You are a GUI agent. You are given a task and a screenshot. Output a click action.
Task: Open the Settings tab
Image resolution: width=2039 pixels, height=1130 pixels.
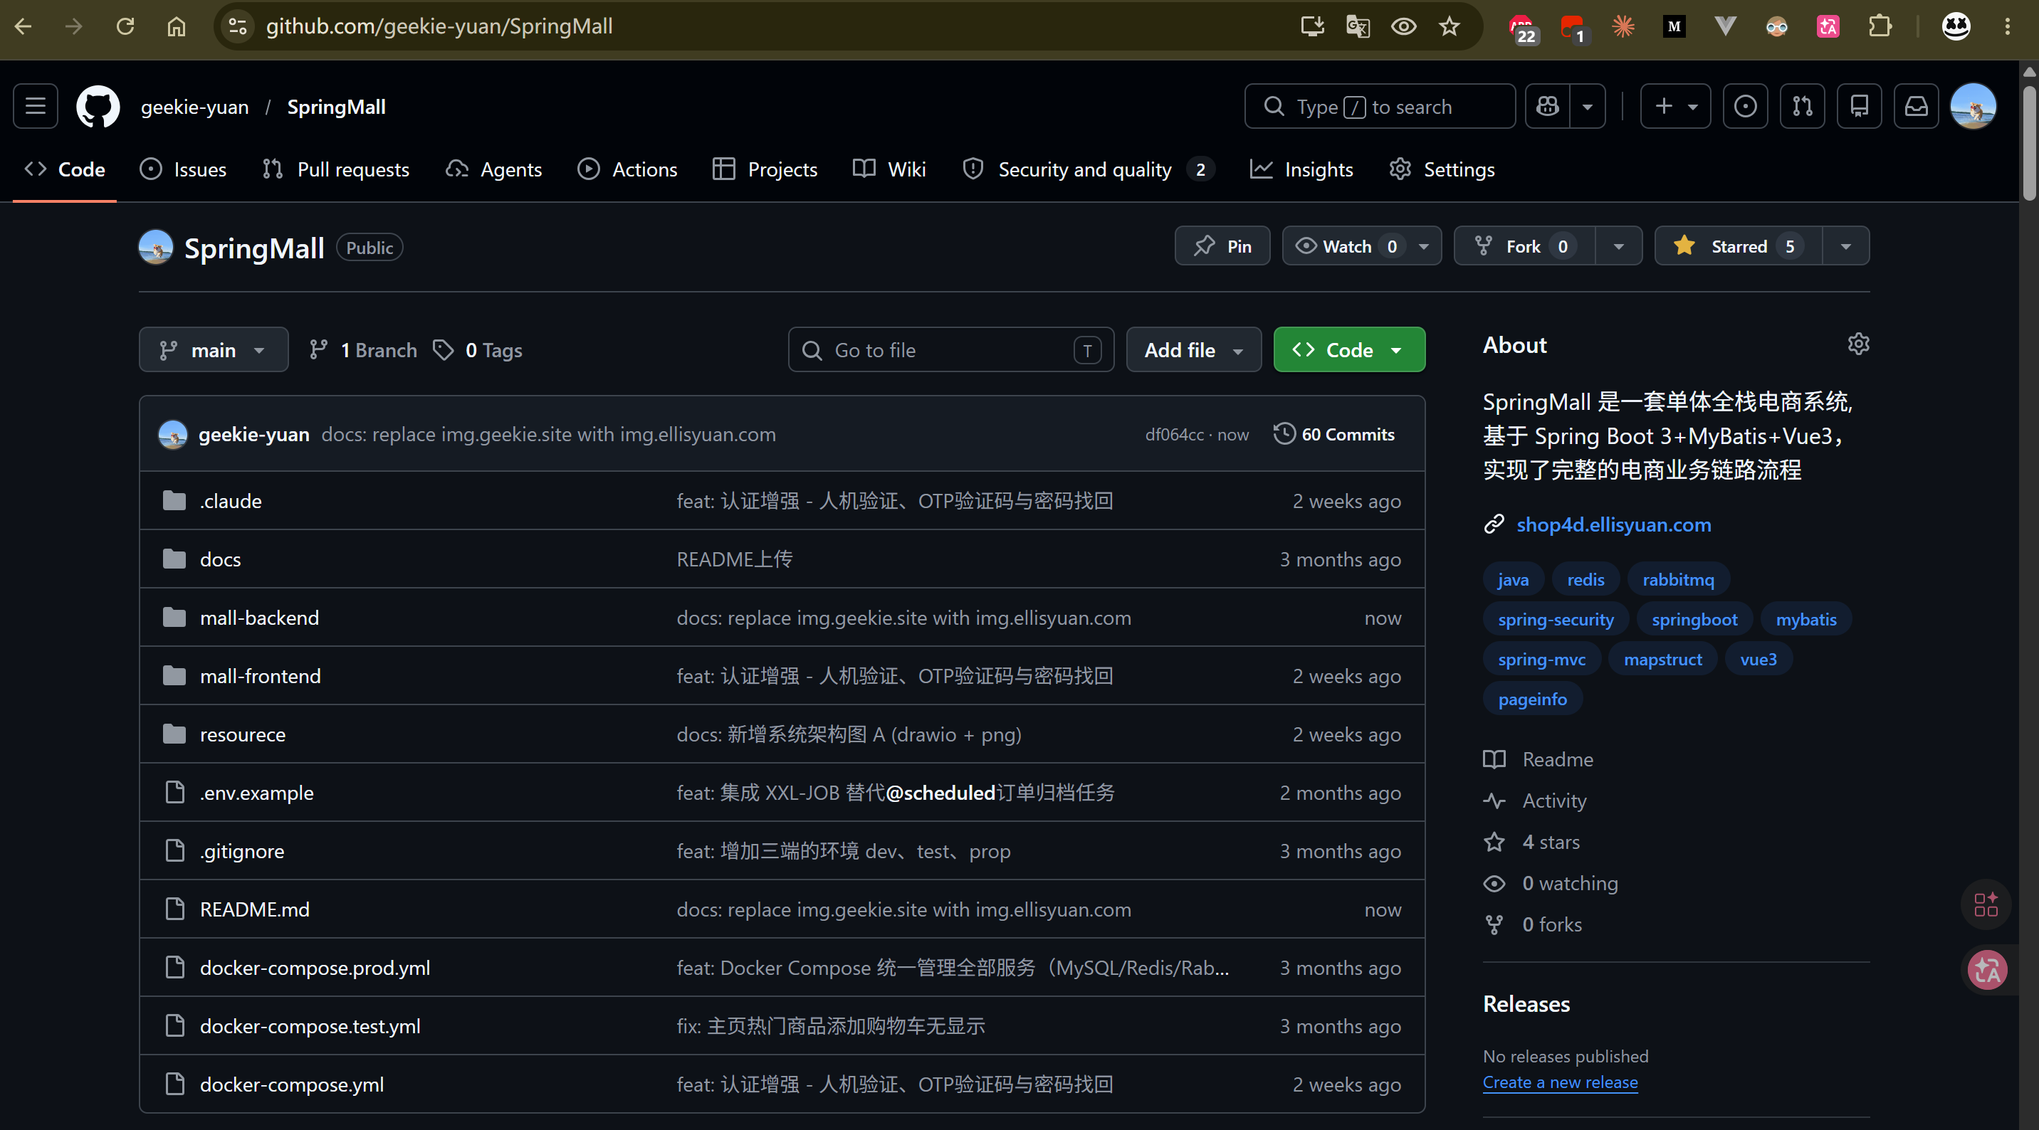pyautogui.click(x=1442, y=169)
